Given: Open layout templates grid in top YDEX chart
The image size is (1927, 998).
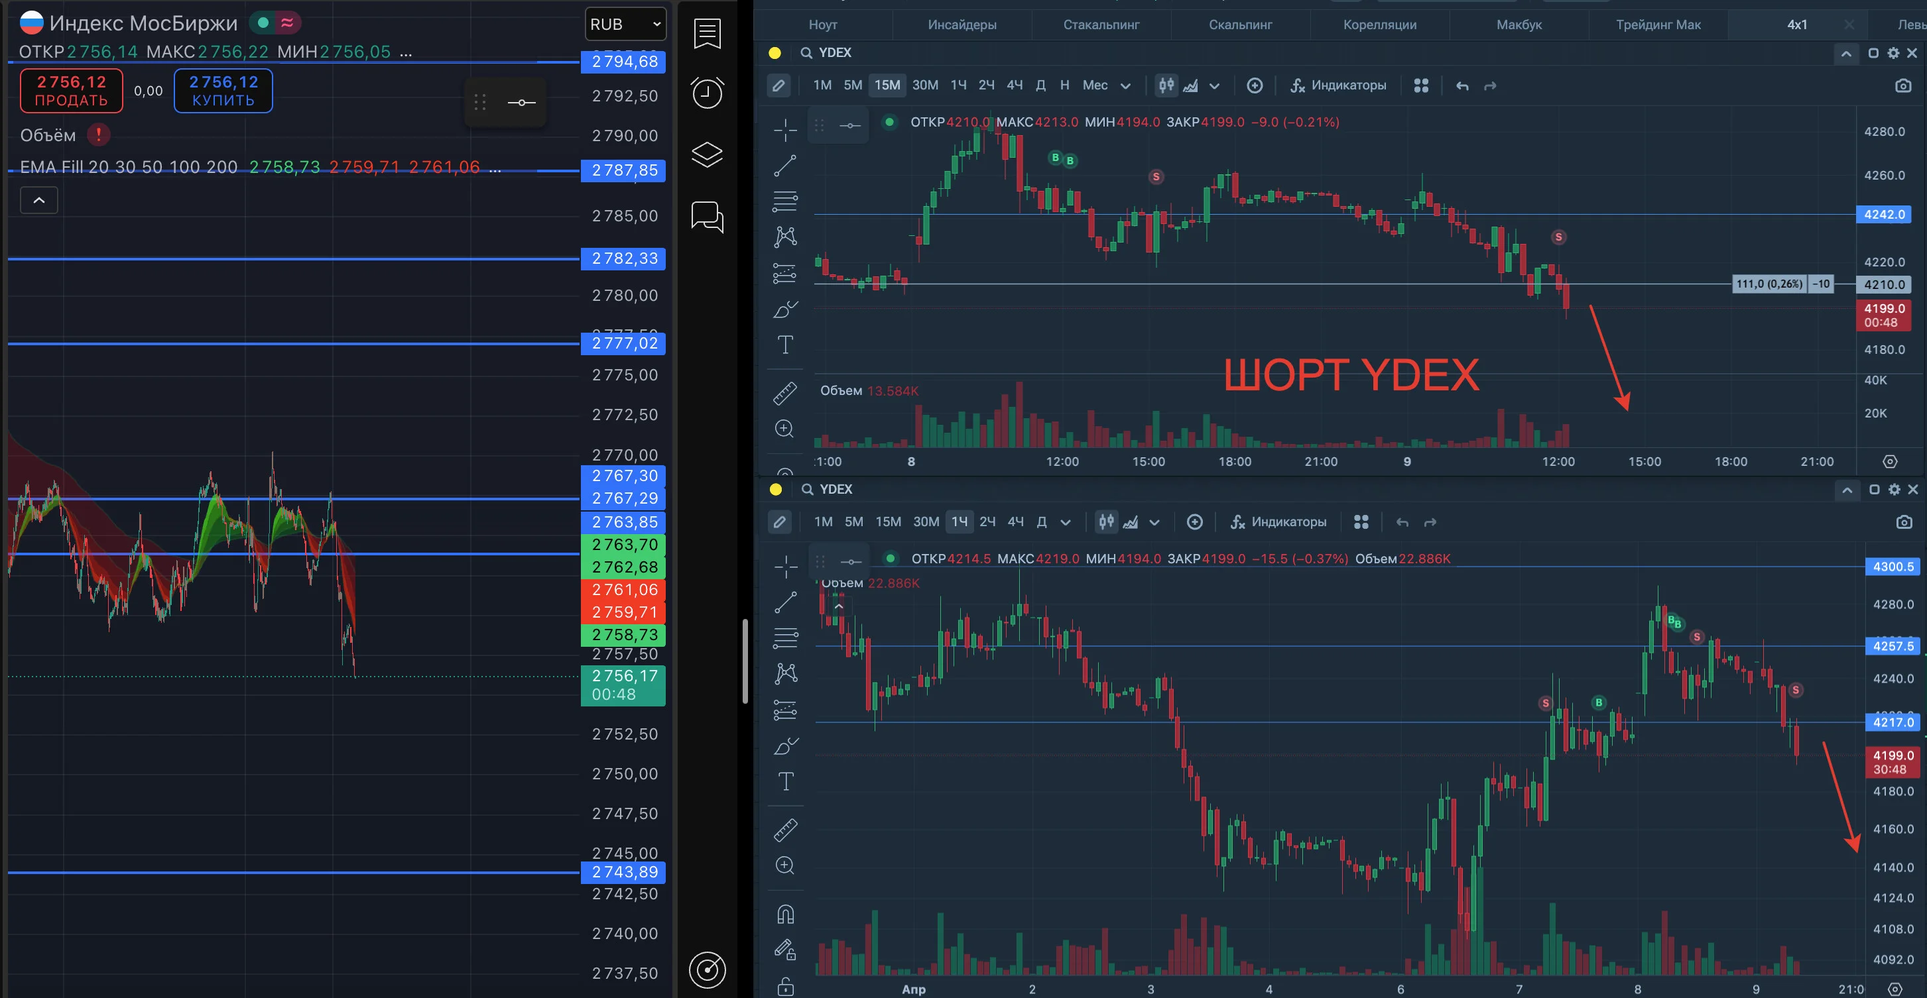Looking at the screenshot, I should (1421, 85).
